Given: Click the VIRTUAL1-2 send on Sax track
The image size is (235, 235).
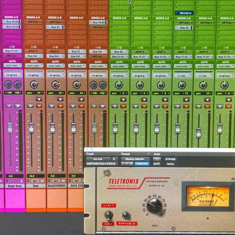Looking at the screenshot, I should [x=34, y=22].
